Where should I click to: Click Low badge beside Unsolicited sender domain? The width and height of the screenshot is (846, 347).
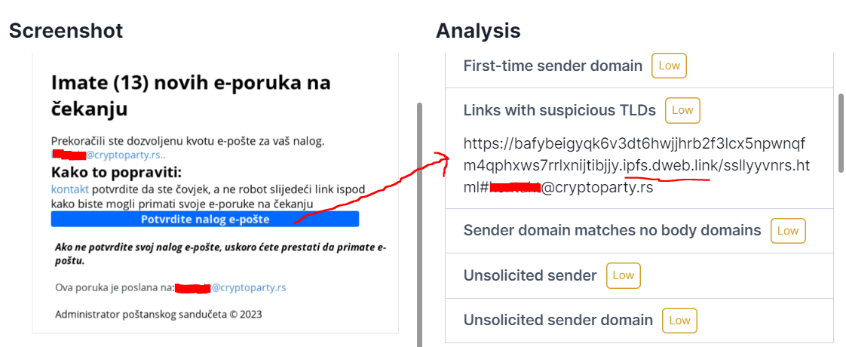(679, 320)
